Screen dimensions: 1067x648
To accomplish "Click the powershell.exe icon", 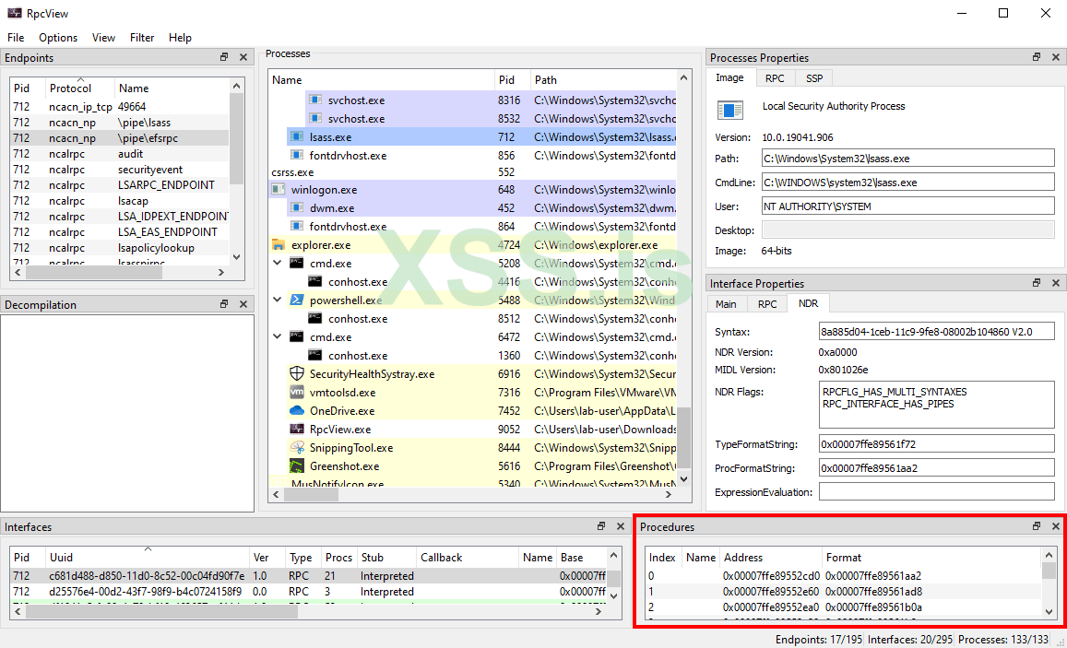I will pyautogui.click(x=297, y=300).
